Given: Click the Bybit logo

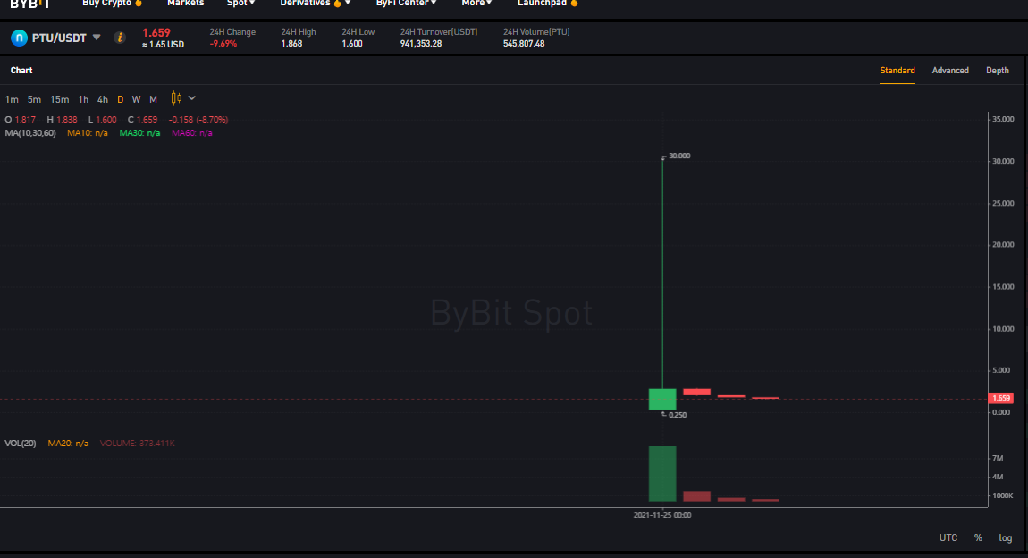Looking at the screenshot, I should coord(30,4).
